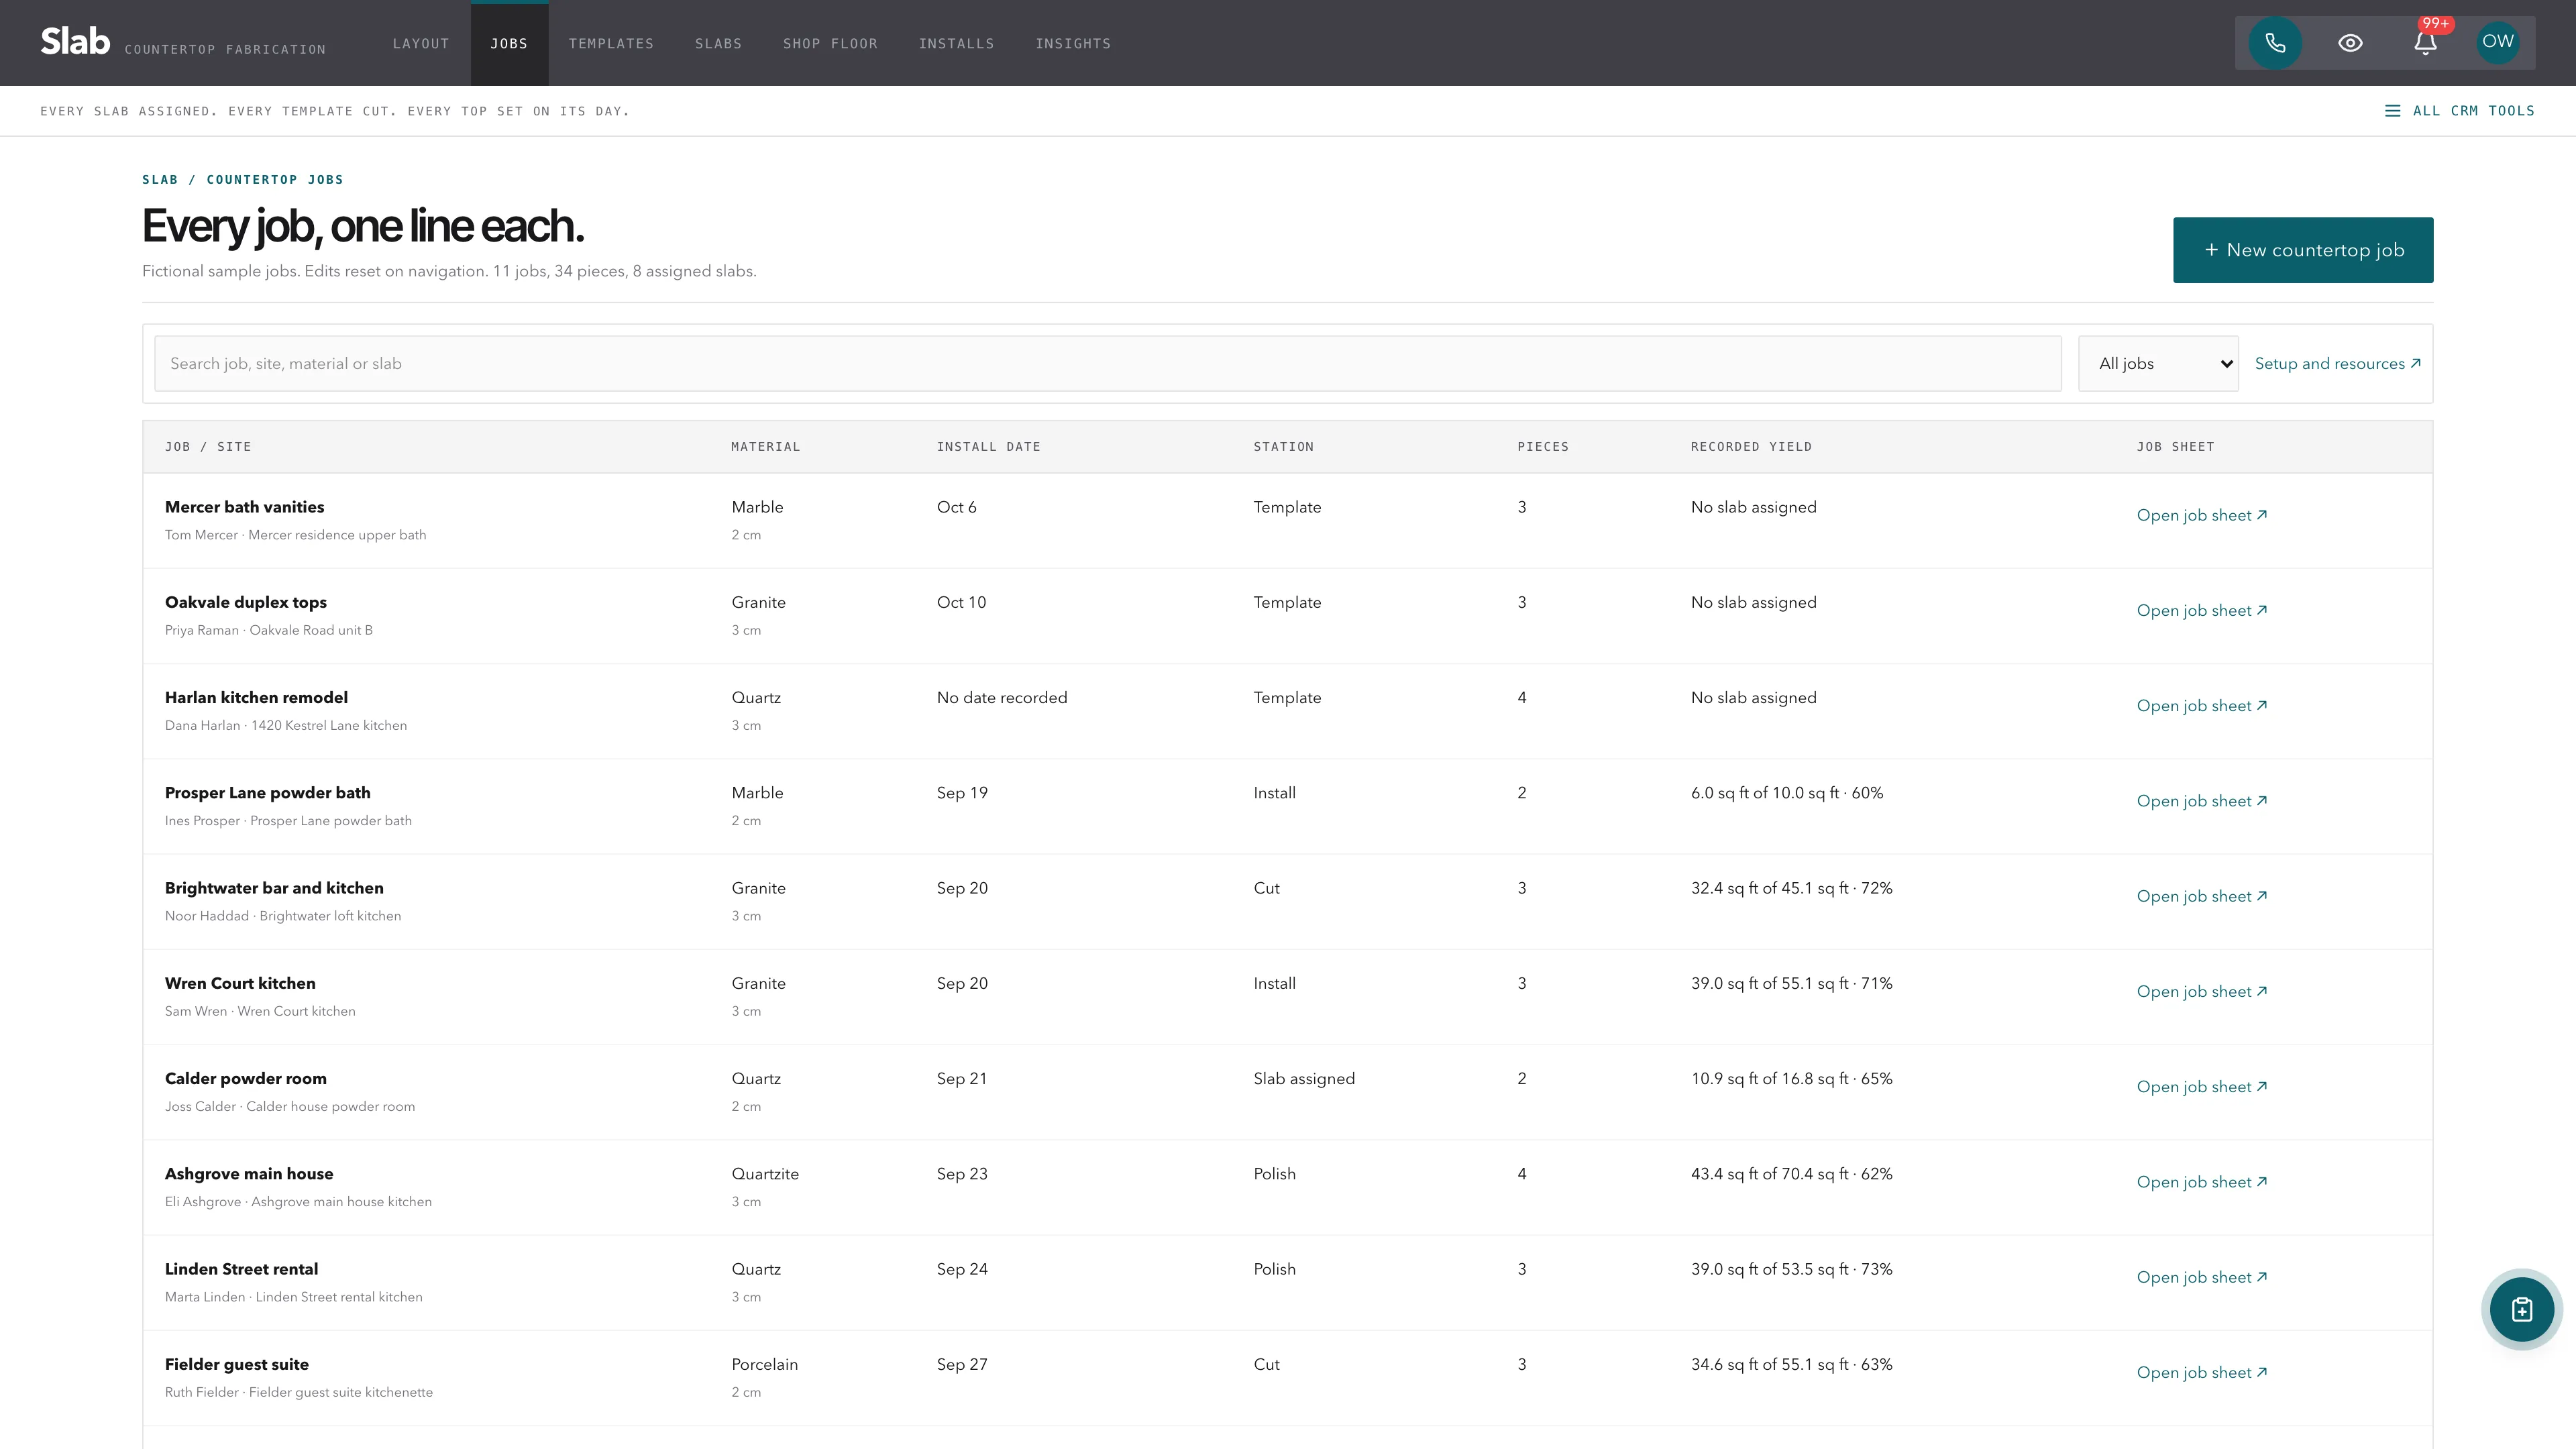
Task: Click the Countertop Jobs breadcrumb
Action: pyautogui.click(x=274, y=180)
